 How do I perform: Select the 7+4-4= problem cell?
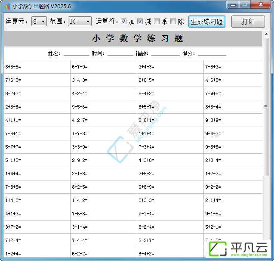point(104,240)
